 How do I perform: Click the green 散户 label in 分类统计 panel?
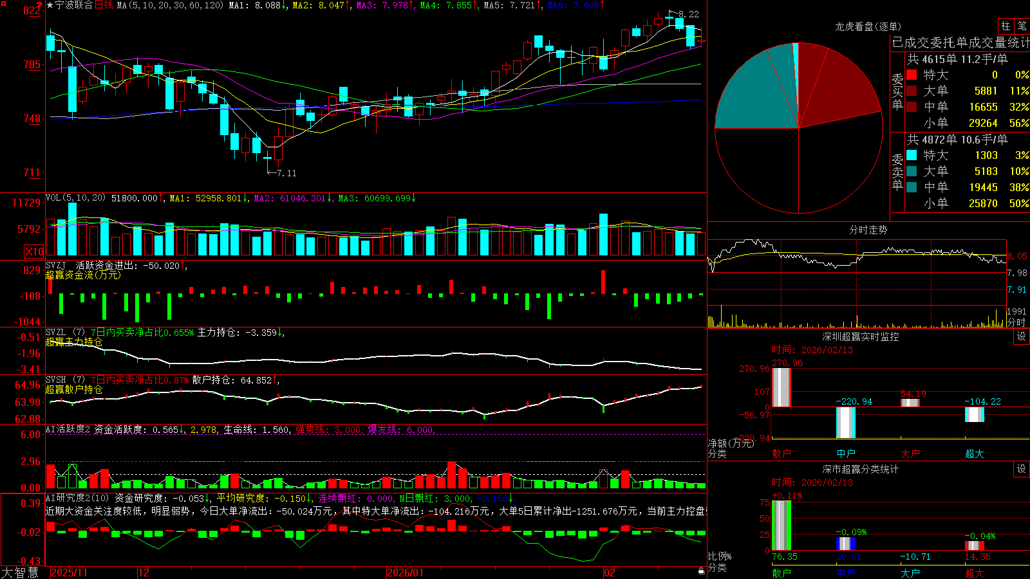(x=782, y=573)
